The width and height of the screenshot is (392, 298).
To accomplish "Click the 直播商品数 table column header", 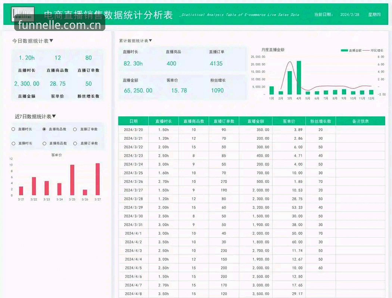I will pos(194,121).
